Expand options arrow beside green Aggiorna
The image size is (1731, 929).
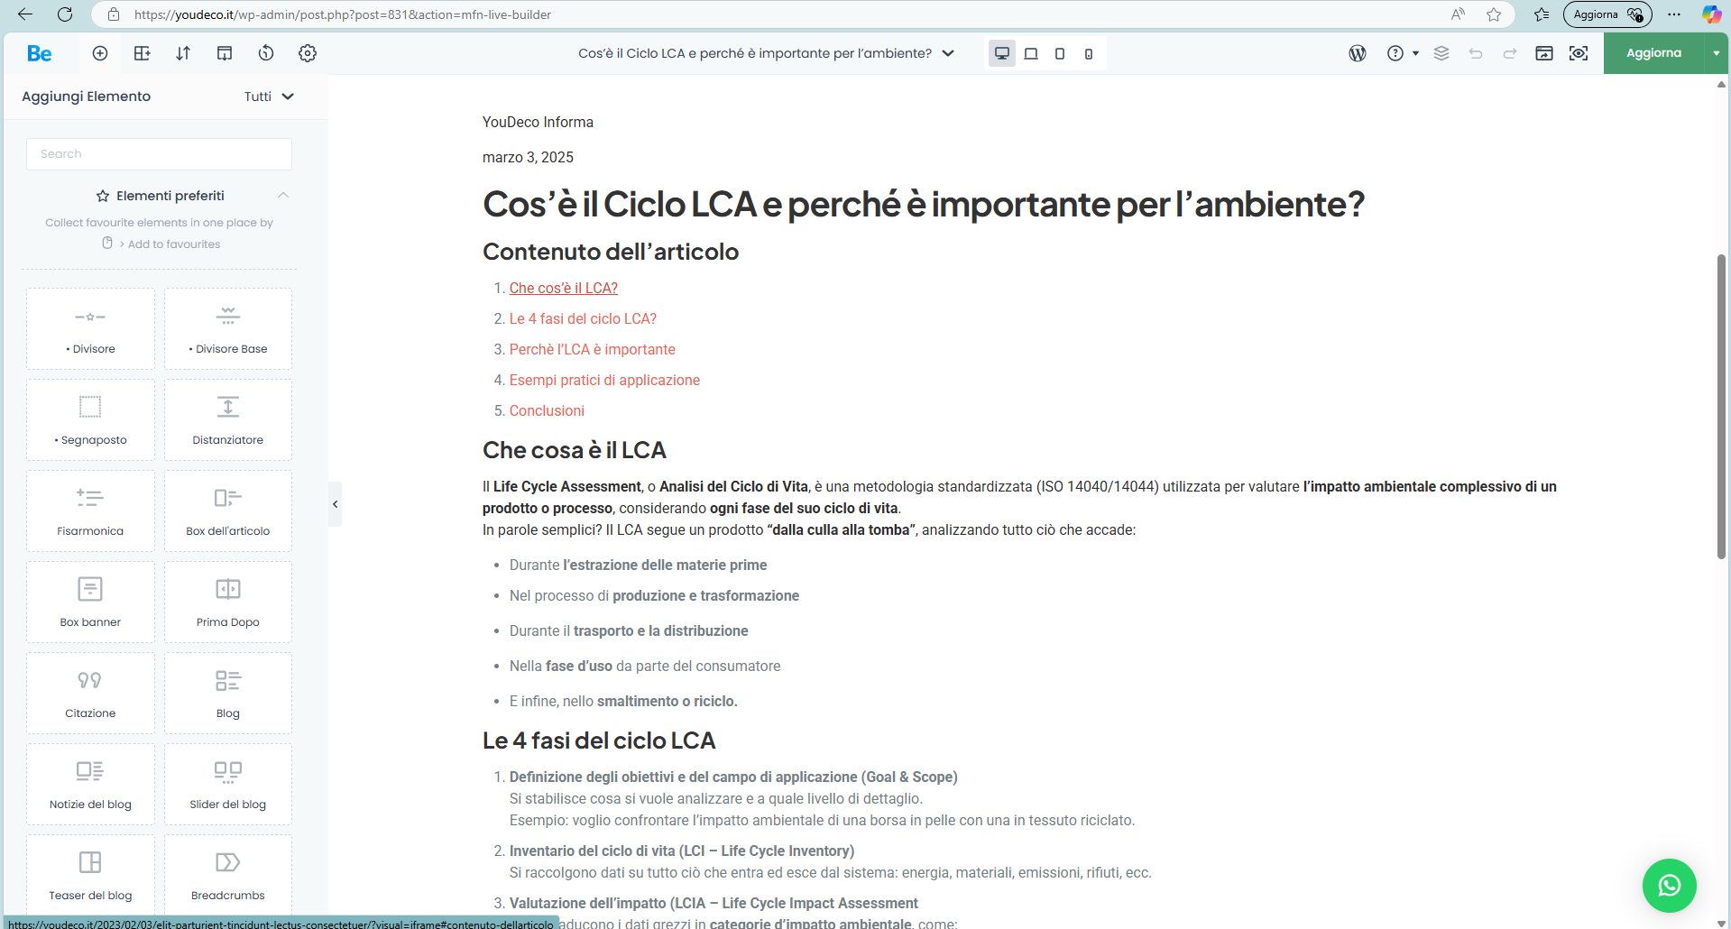pyautogui.click(x=1716, y=53)
